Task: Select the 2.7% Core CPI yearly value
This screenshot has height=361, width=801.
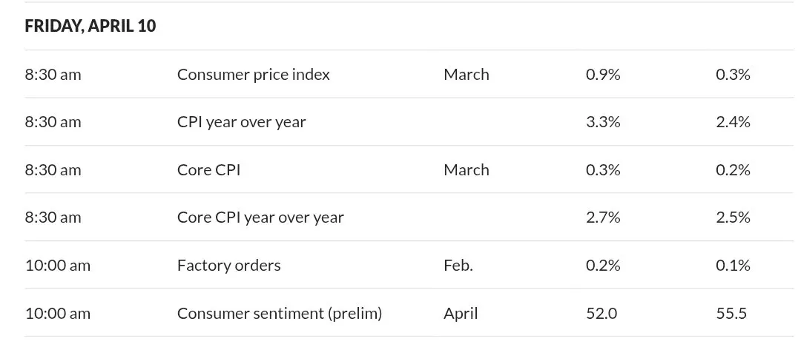Action: 603,217
